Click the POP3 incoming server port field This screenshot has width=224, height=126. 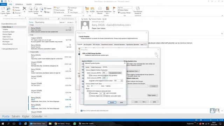coord(105,73)
